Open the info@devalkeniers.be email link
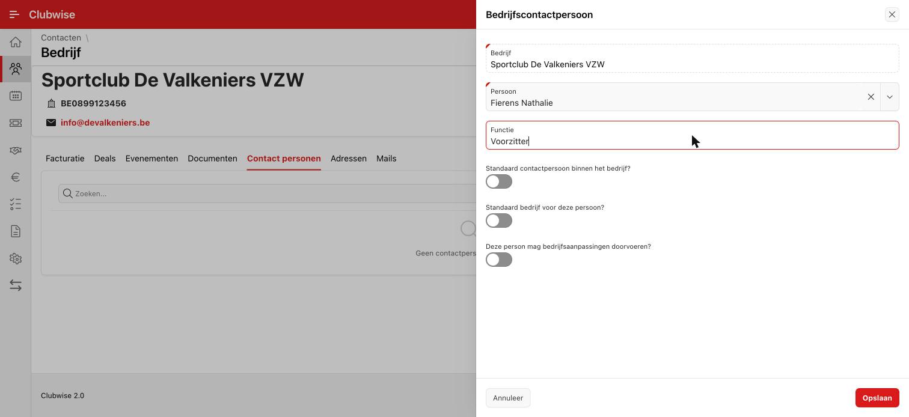The width and height of the screenshot is (909, 417). click(105, 123)
